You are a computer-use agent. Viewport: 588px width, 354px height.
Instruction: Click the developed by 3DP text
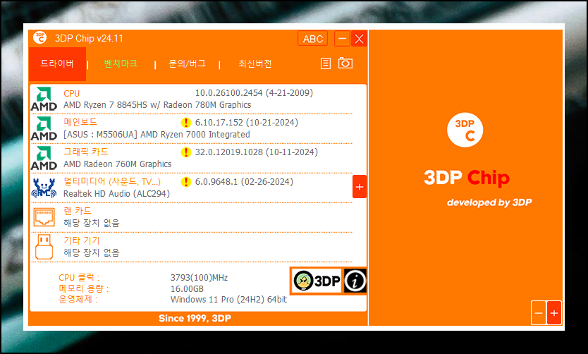489,202
